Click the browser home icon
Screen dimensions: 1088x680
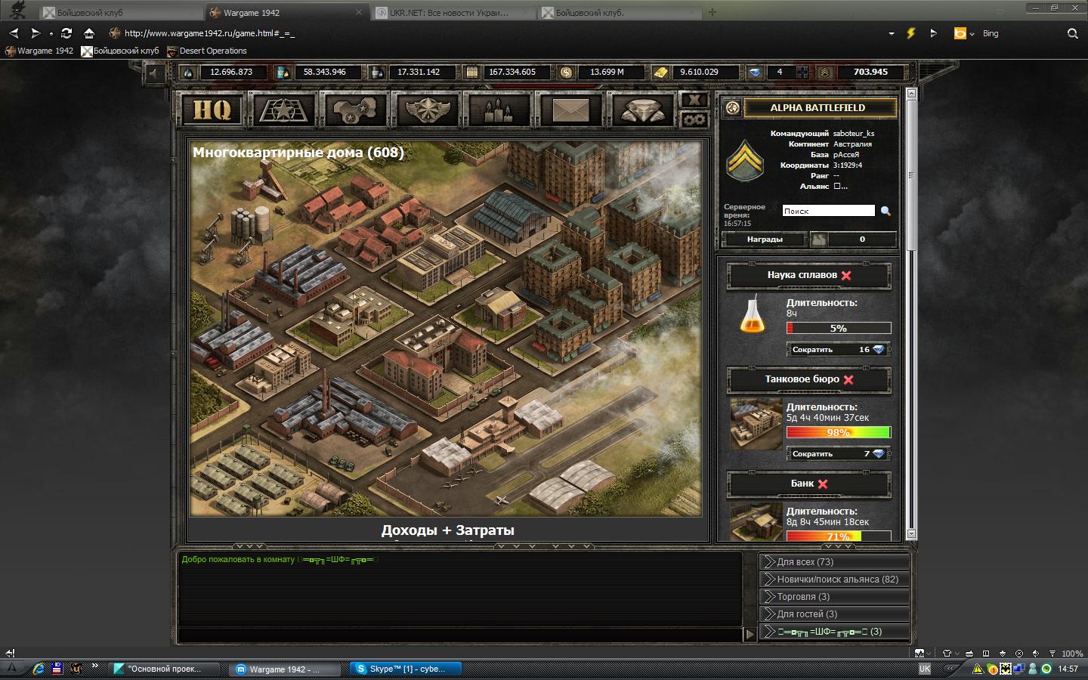[88, 33]
